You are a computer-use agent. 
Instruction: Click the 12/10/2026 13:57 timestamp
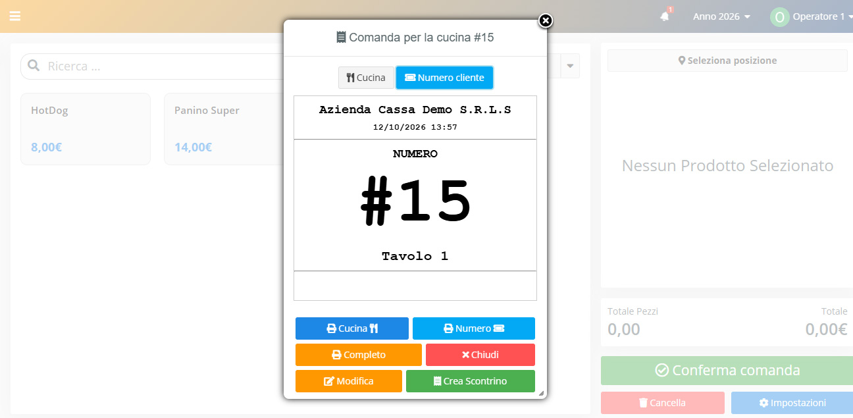(415, 127)
